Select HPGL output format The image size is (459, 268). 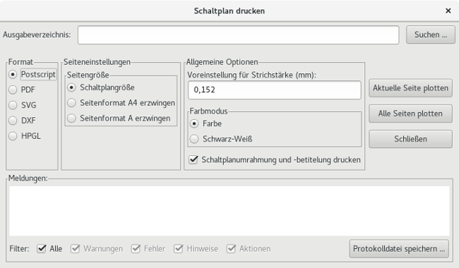click(13, 136)
